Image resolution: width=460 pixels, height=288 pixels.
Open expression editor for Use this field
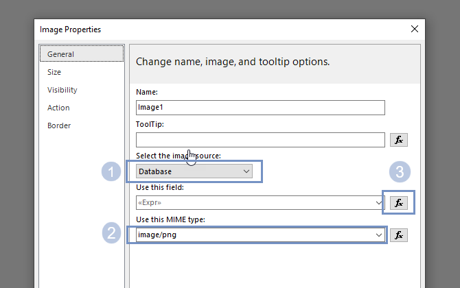tap(399, 203)
